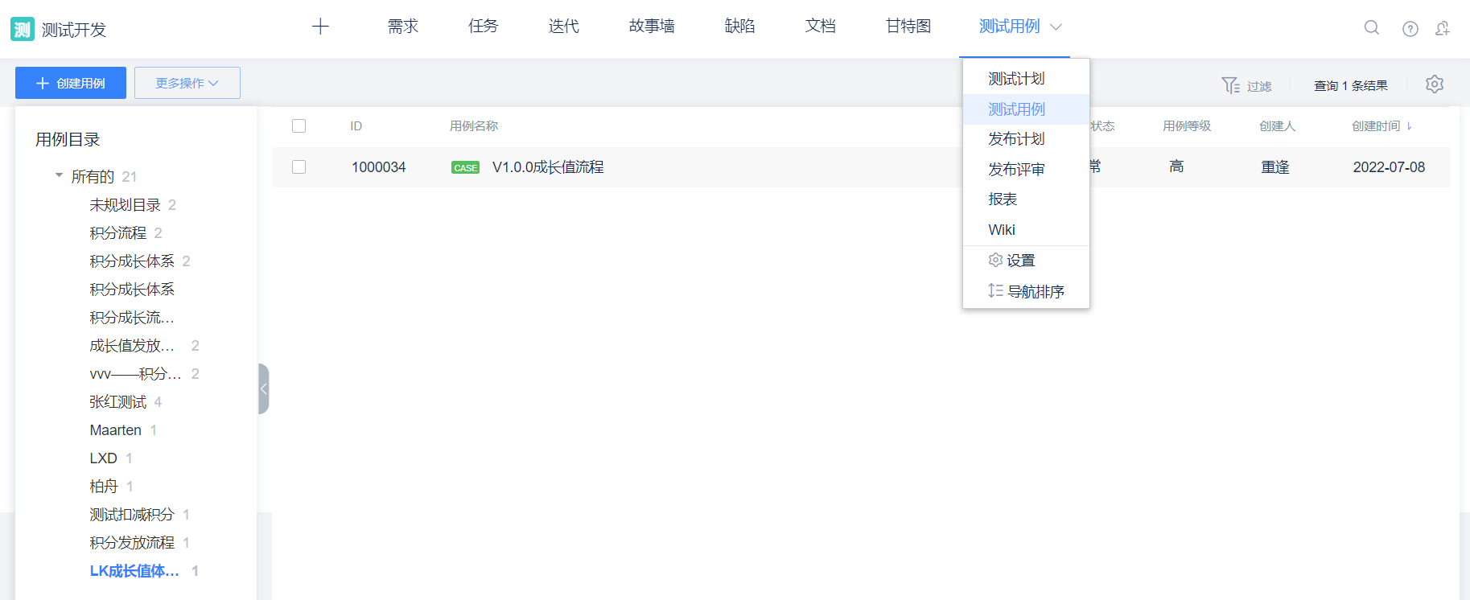This screenshot has width=1470, height=600.
Task: Select 积分发放流程 folder
Action: (132, 543)
